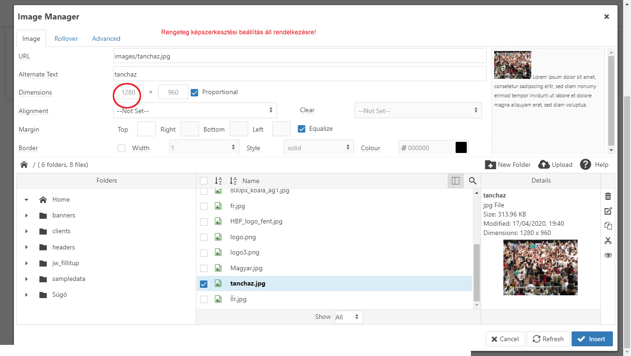Uncheck the Proportional checkbox

pyautogui.click(x=194, y=92)
